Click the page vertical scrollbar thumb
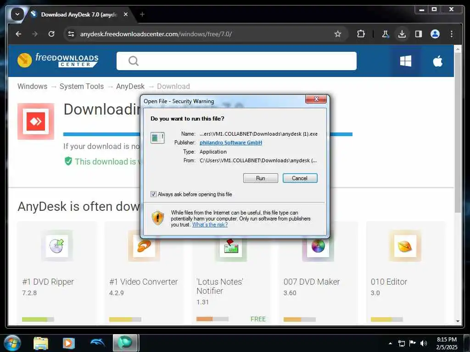This screenshot has width=470, height=352. pos(458,133)
